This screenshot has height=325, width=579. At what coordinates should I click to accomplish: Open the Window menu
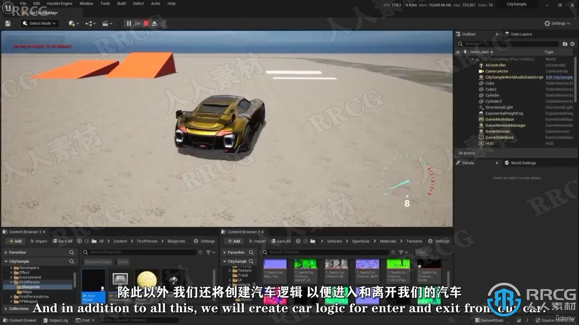86,4
